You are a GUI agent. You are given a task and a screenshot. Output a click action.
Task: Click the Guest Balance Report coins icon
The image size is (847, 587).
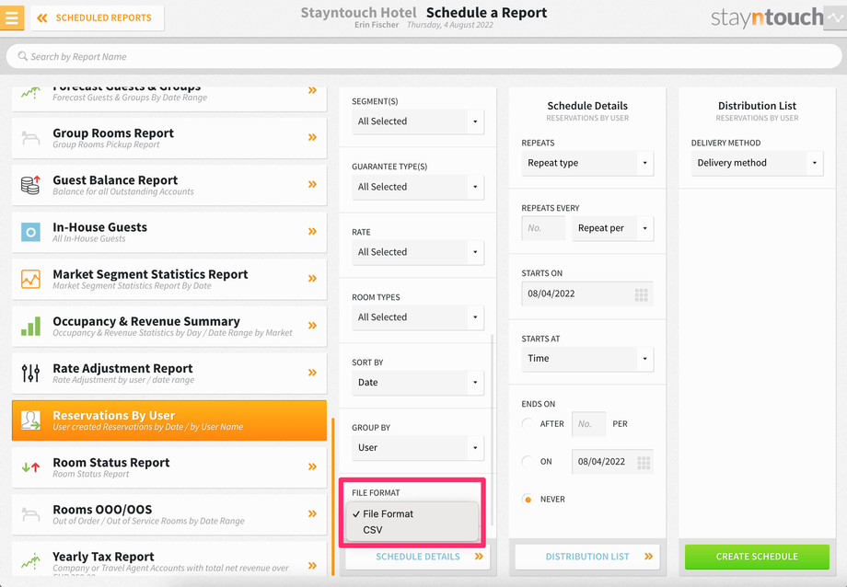click(x=30, y=185)
